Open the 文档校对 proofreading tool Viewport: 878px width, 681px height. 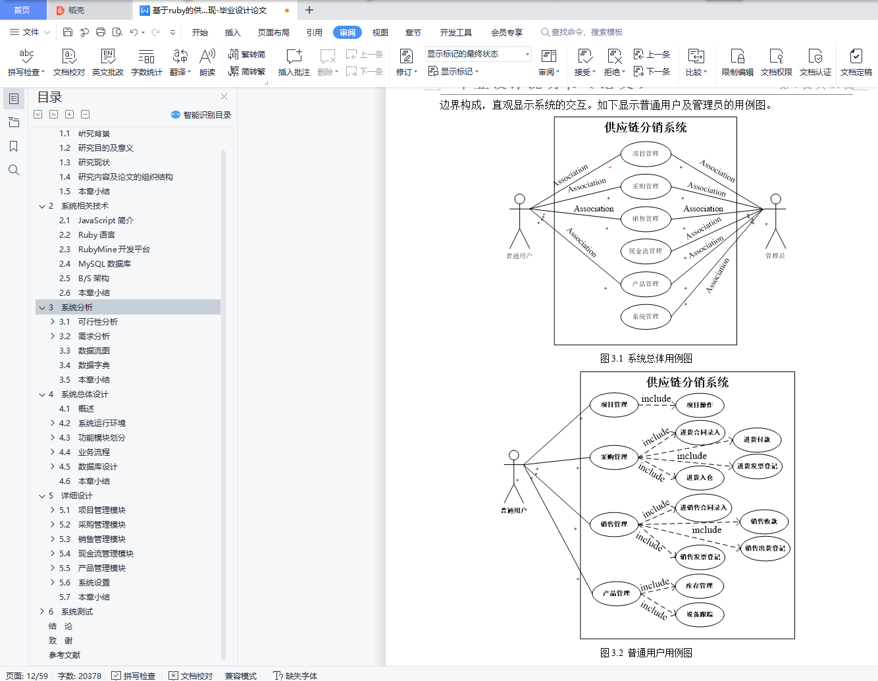point(69,63)
